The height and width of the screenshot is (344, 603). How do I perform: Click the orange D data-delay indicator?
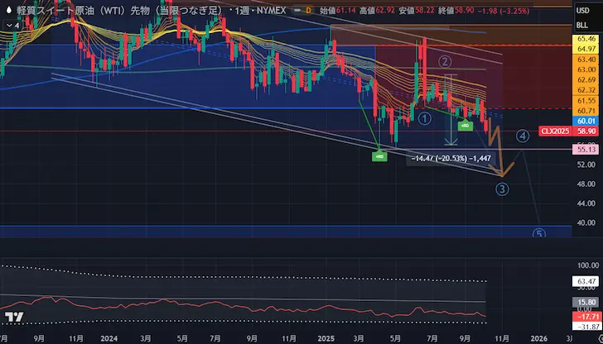point(308,11)
